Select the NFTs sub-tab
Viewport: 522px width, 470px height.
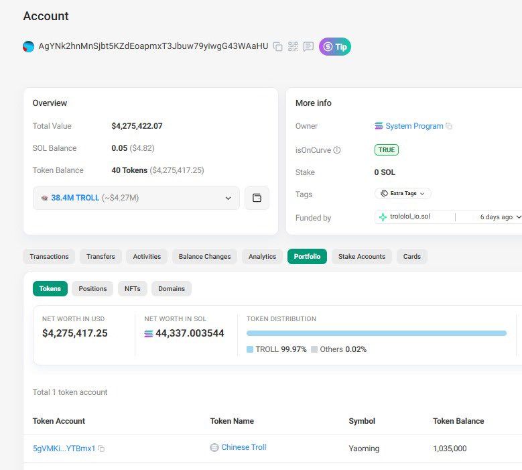click(133, 288)
